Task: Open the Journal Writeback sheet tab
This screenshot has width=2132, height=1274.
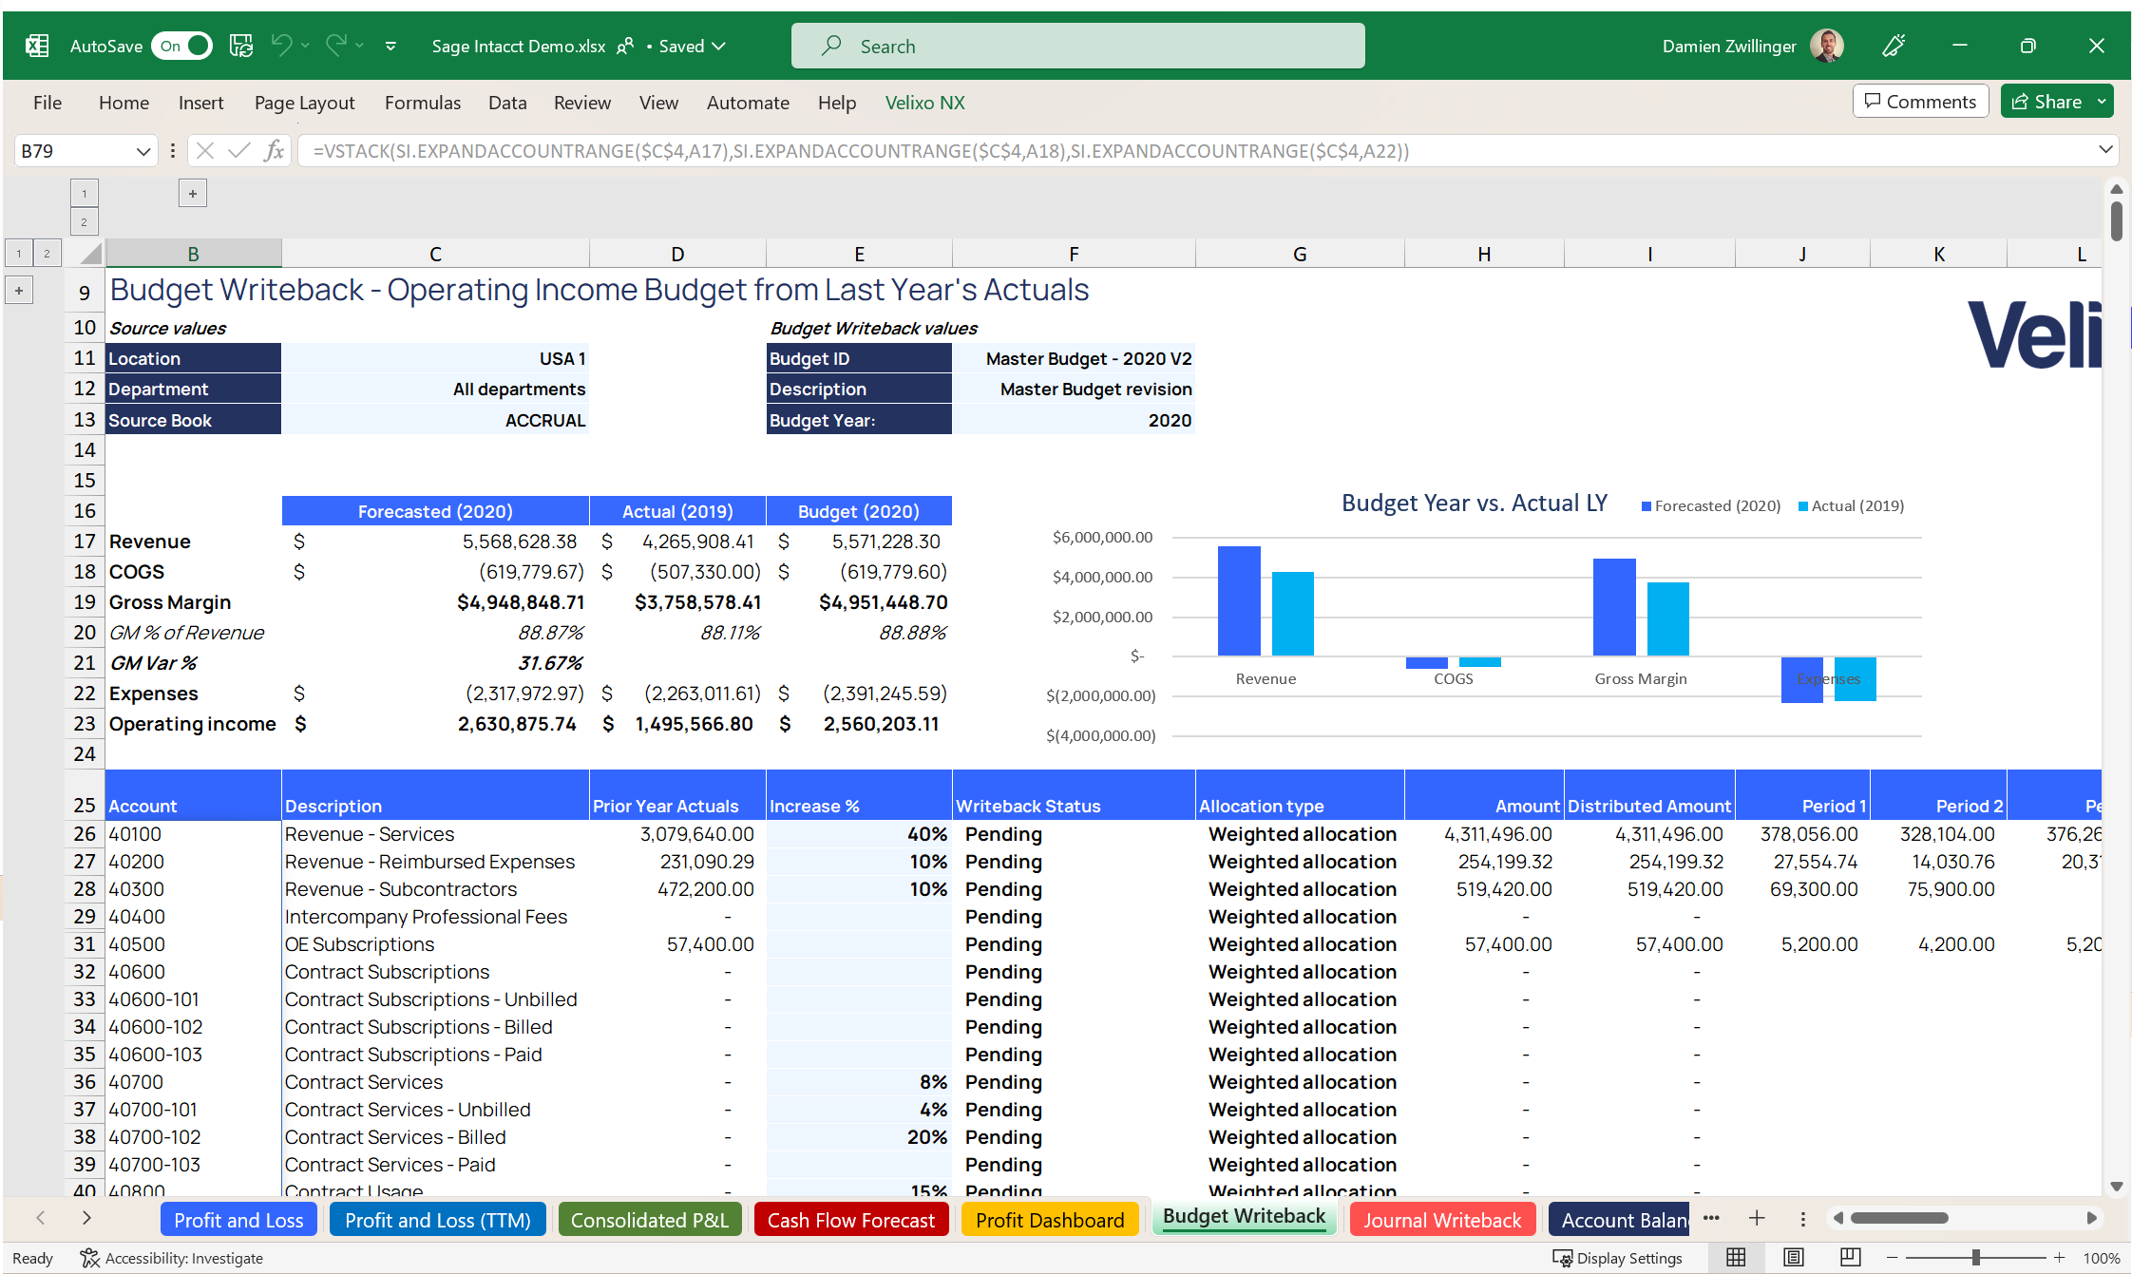Action: [x=1442, y=1220]
